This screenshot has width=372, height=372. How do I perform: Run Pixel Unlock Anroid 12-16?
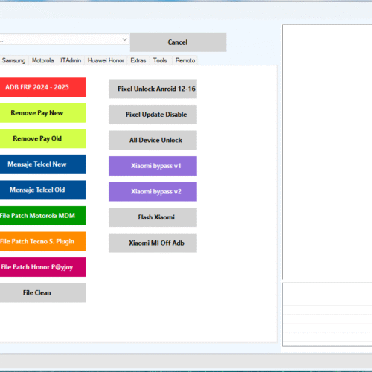click(x=153, y=89)
